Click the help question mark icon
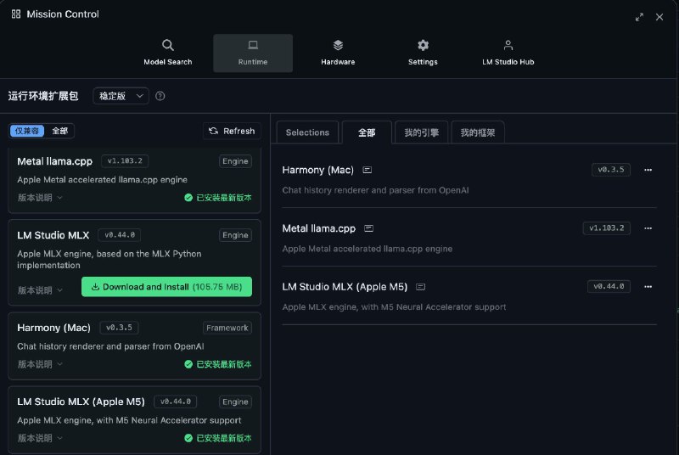This screenshot has height=455, width=679. (160, 97)
